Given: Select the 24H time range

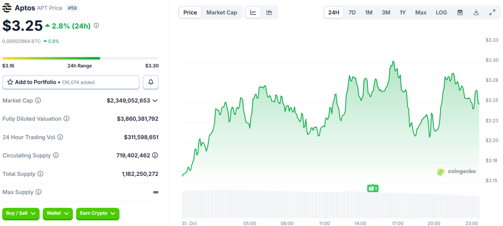Looking at the screenshot, I should (334, 12).
